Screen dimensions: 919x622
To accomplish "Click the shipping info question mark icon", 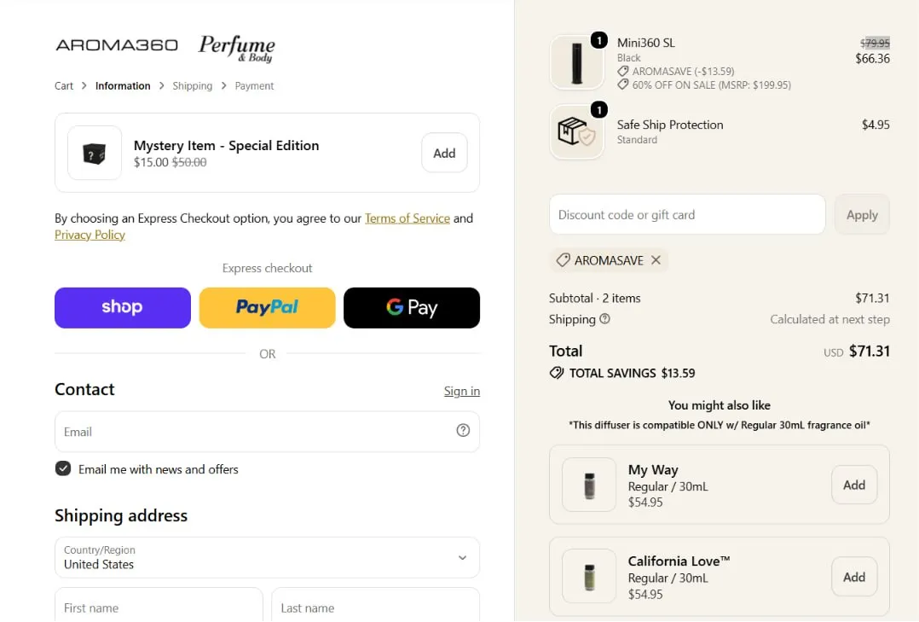I will 605,318.
